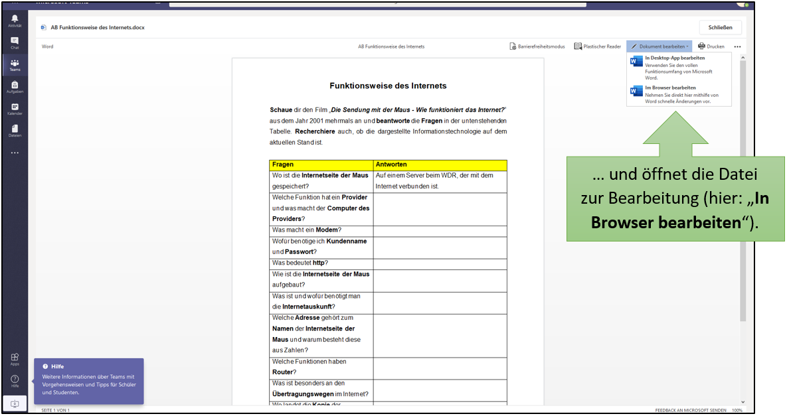Viewport: 787px width, 416px height.
Task: Launch Plastischer Reader
Action: click(598, 46)
